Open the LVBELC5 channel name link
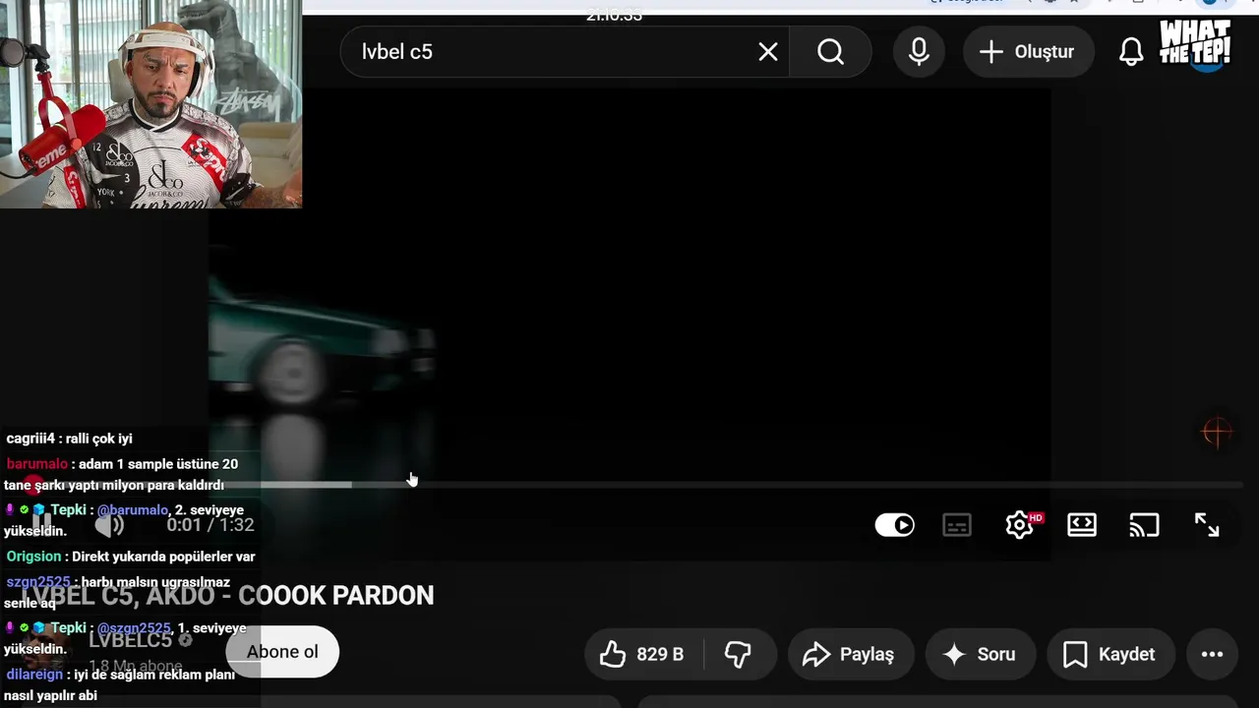This screenshot has height=708, width=1259. coord(131,640)
